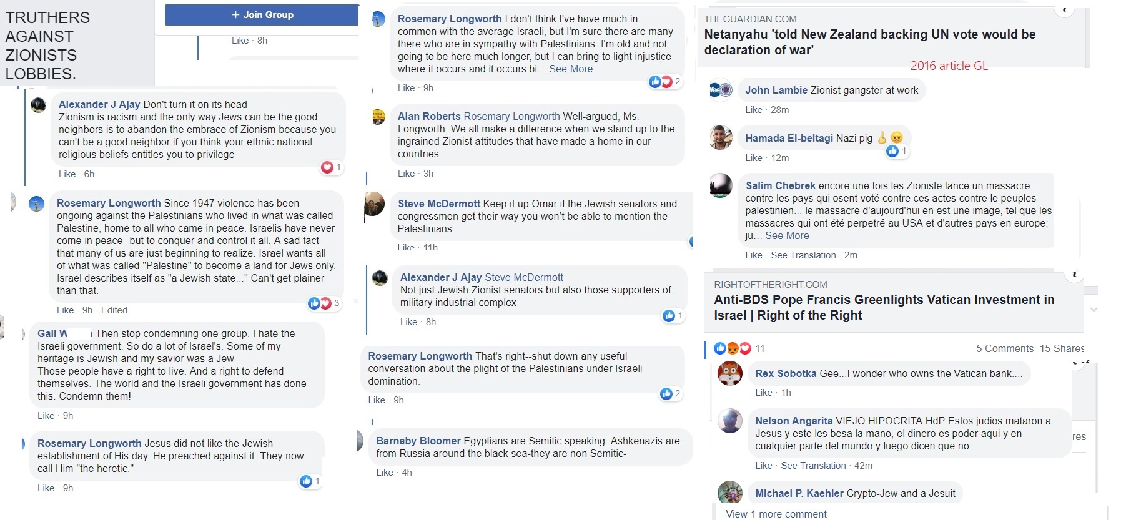Click heart reaction on Alexander J Ajay's top comment
Viewport: 1136px width, 520px height.
click(x=327, y=167)
